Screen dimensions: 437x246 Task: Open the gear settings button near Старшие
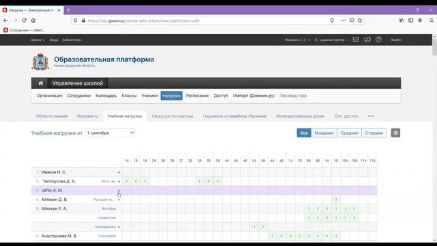pos(395,133)
